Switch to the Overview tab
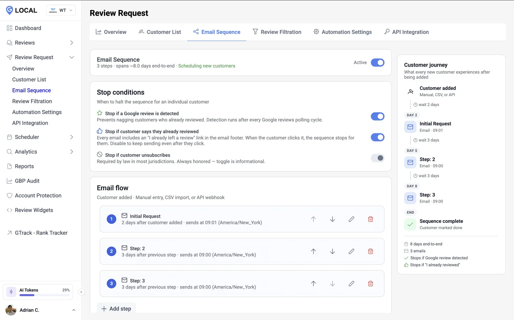 pos(111,32)
